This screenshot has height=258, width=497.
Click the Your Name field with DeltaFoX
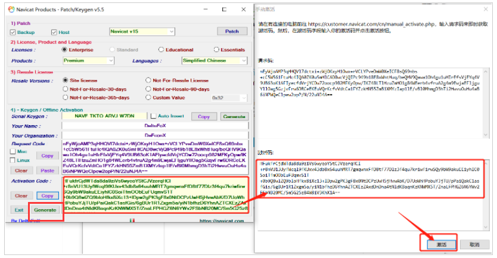pyautogui.click(x=156, y=126)
